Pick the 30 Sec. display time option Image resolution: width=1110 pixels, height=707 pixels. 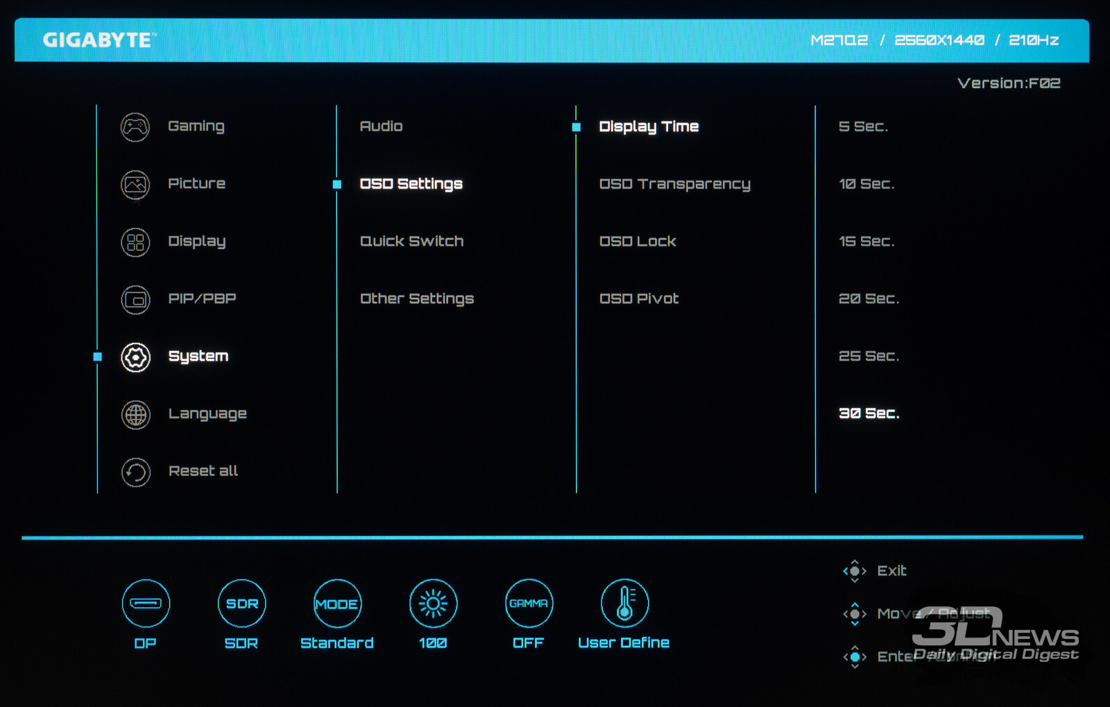[869, 414]
